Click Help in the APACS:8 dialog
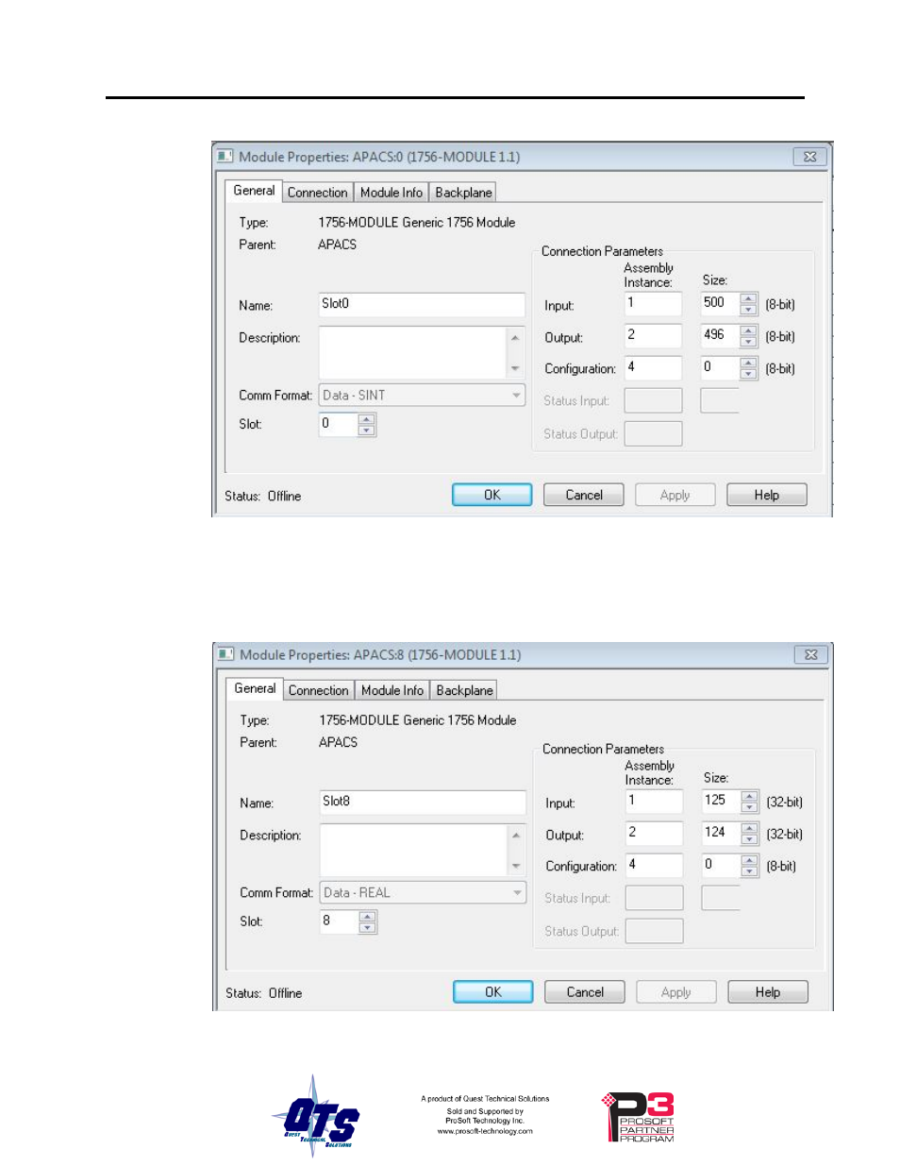Viewport: 900px width, 1166px height. (768, 992)
